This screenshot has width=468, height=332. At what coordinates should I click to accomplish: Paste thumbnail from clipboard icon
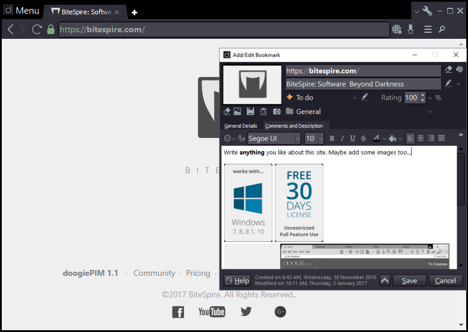click(x=264, y=112)
